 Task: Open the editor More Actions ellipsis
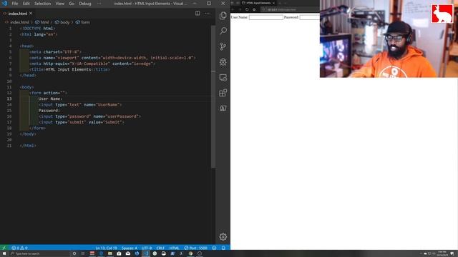tap(207, 13)
